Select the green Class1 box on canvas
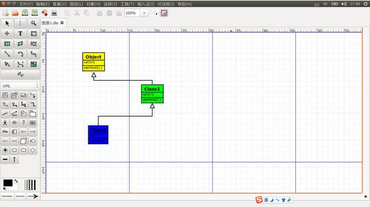 tap(152, 94)
